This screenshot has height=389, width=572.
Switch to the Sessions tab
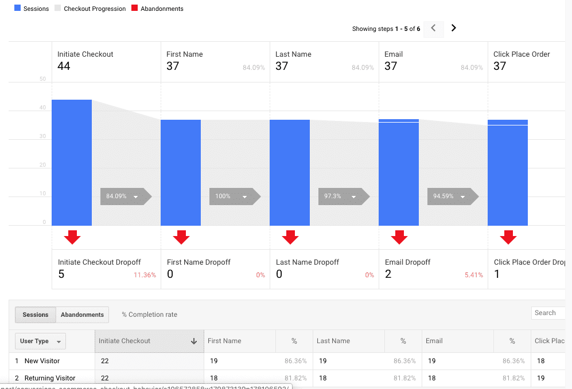(36, 315)
